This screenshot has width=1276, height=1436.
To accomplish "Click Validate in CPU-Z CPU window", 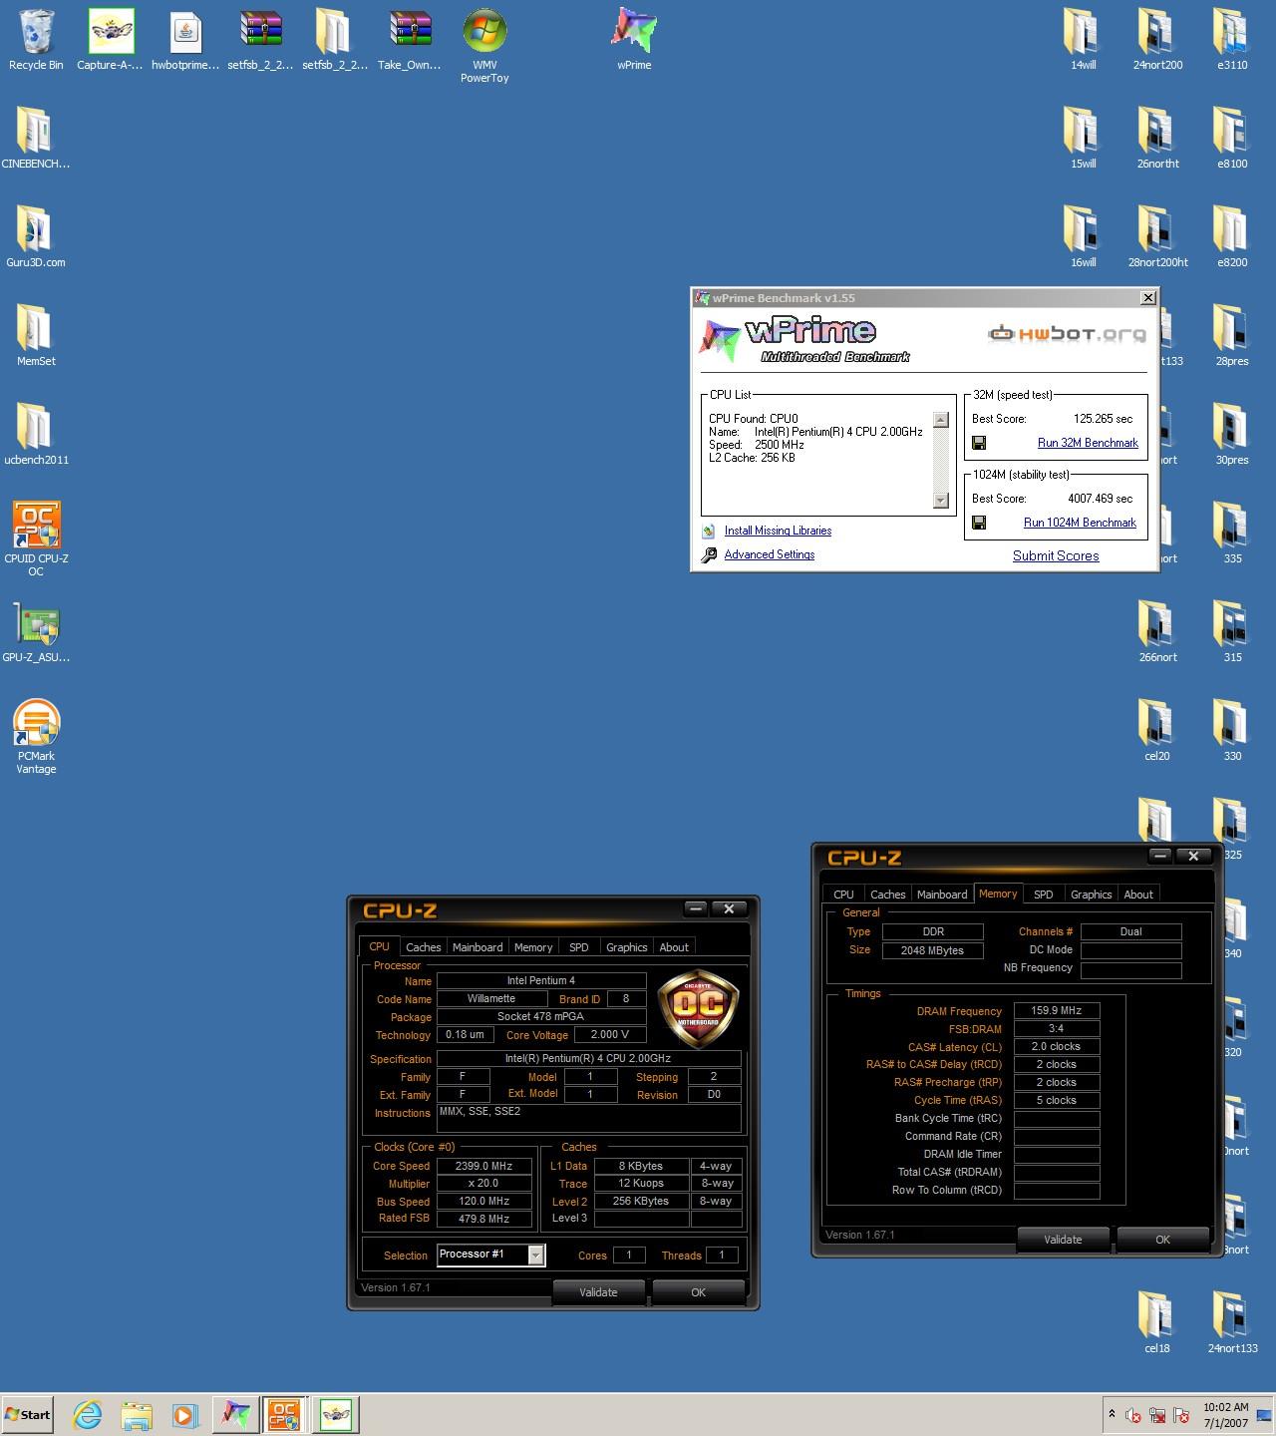I will tap(598, 1292).
